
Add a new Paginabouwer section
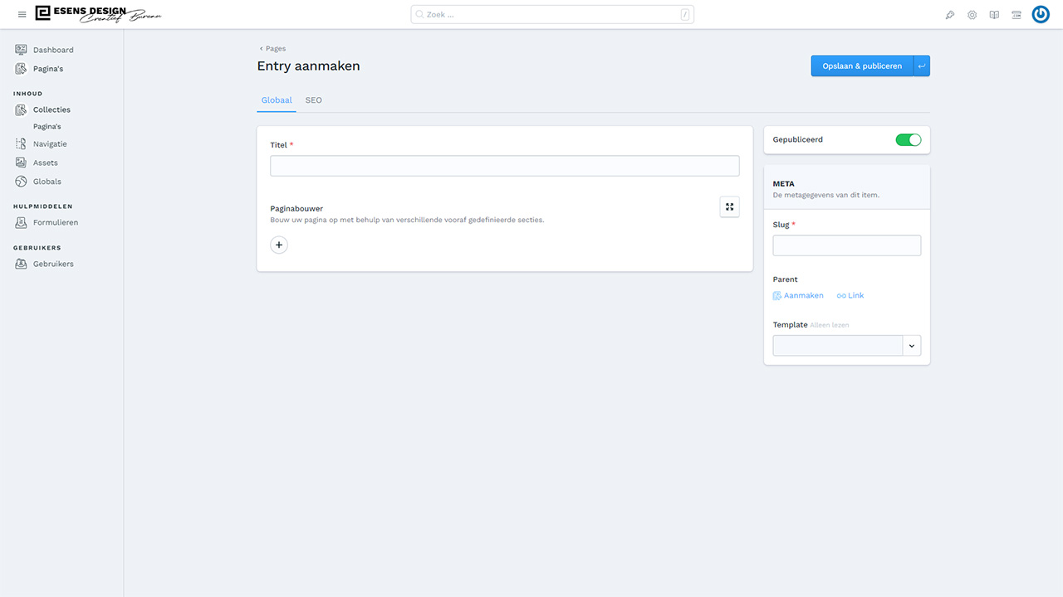pos(279,245)
